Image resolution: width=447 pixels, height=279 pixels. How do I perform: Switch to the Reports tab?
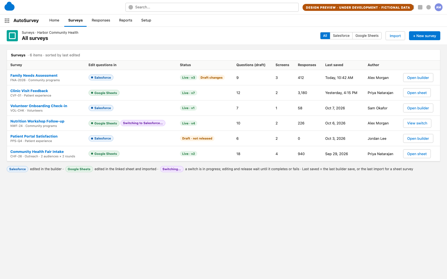click(126, 20)
